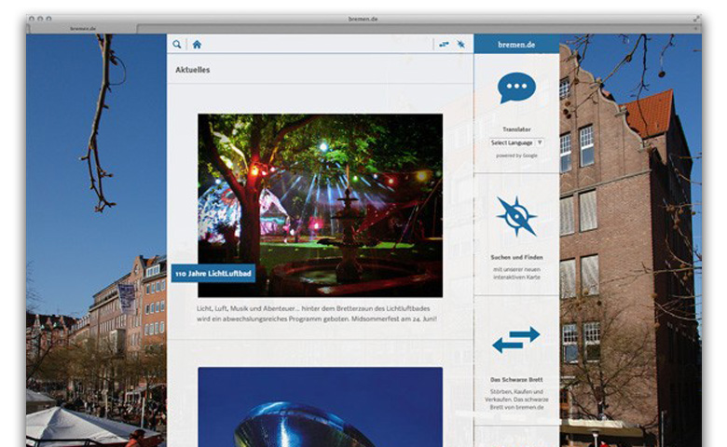727x447 pixels.
Task: Click the 'mit unserer neuen interaktiven Karte' text
Action: [516, 273]
